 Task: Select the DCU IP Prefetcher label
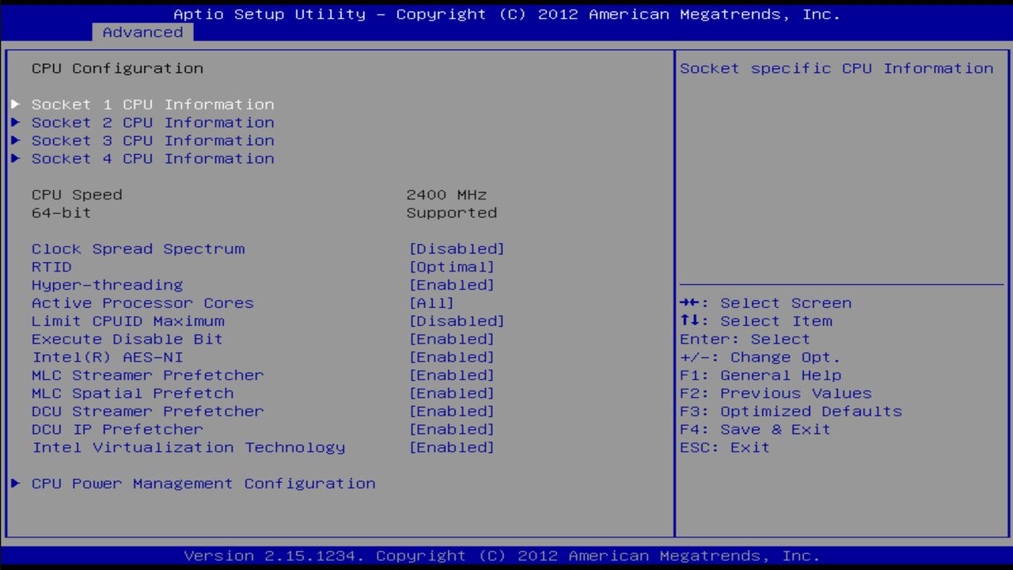(118, 430)
